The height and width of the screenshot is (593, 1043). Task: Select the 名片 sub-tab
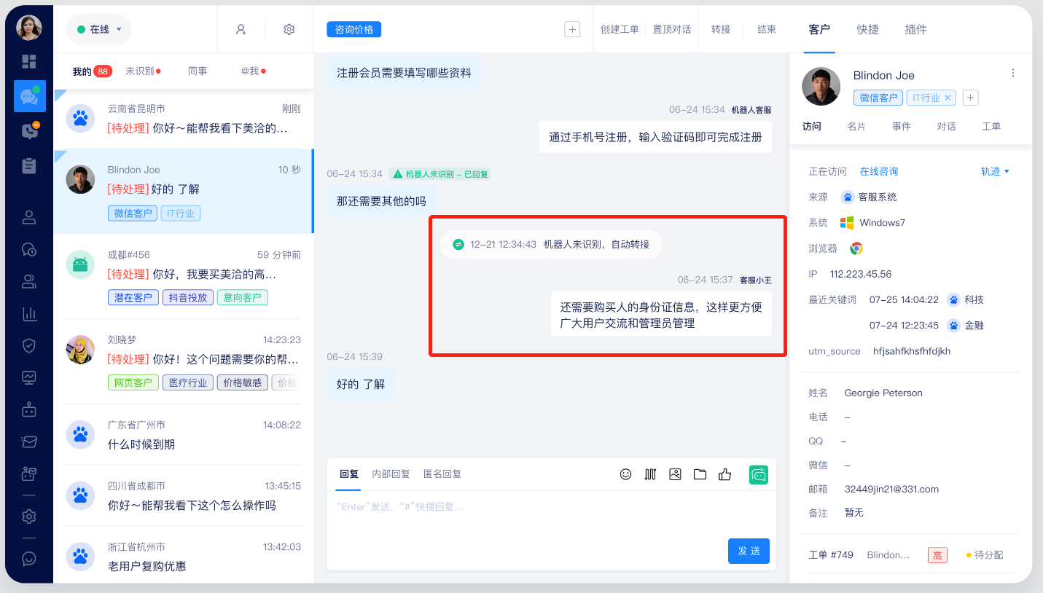pos(856,126)
